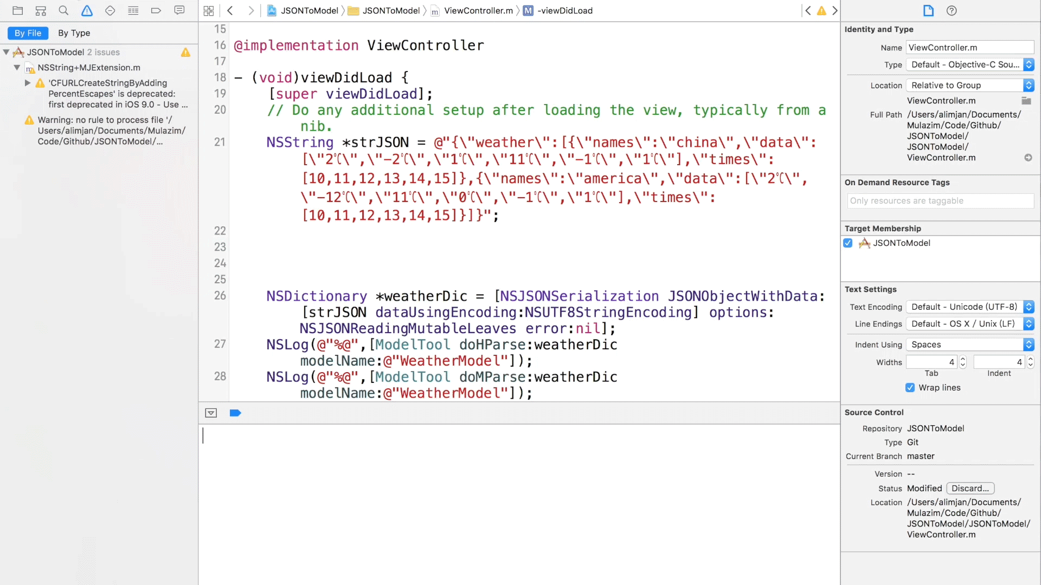Uncheck JSONToModel target membership

848,243
